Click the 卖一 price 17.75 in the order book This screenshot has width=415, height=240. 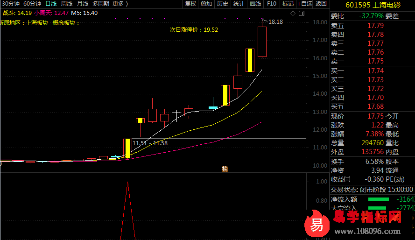click(375, 61)
